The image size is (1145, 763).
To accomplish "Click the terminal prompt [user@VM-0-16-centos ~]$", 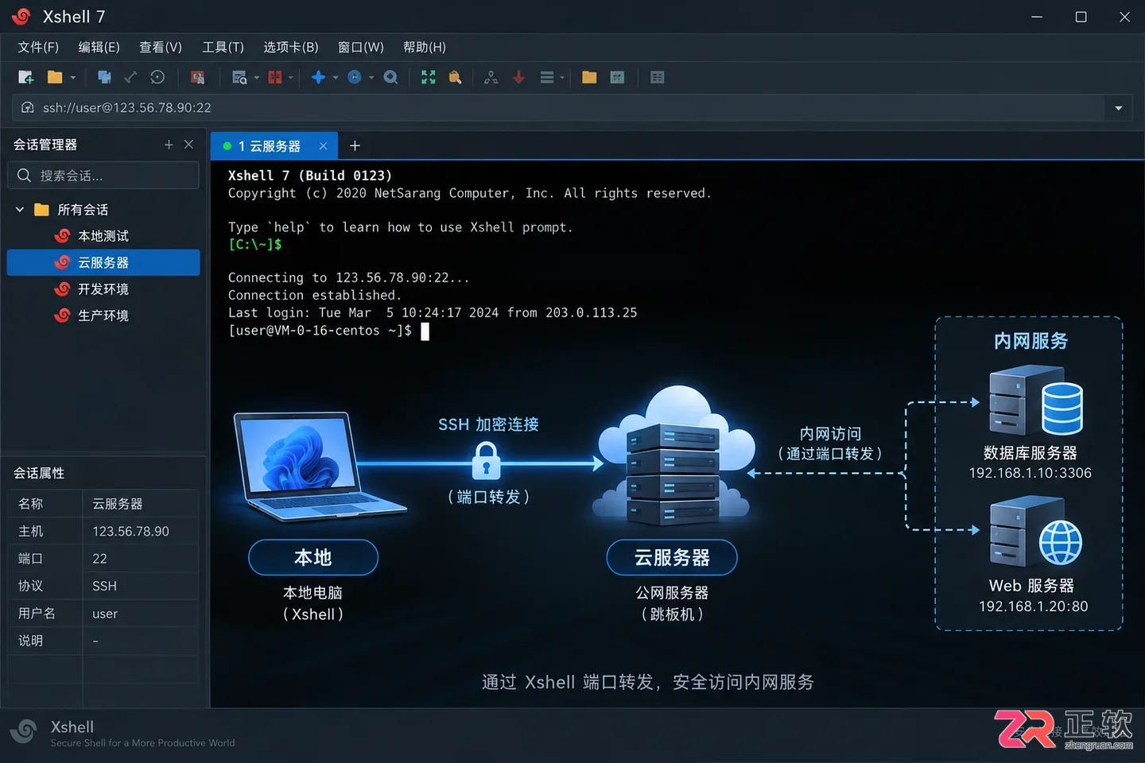I will click(x=320, y=331).
